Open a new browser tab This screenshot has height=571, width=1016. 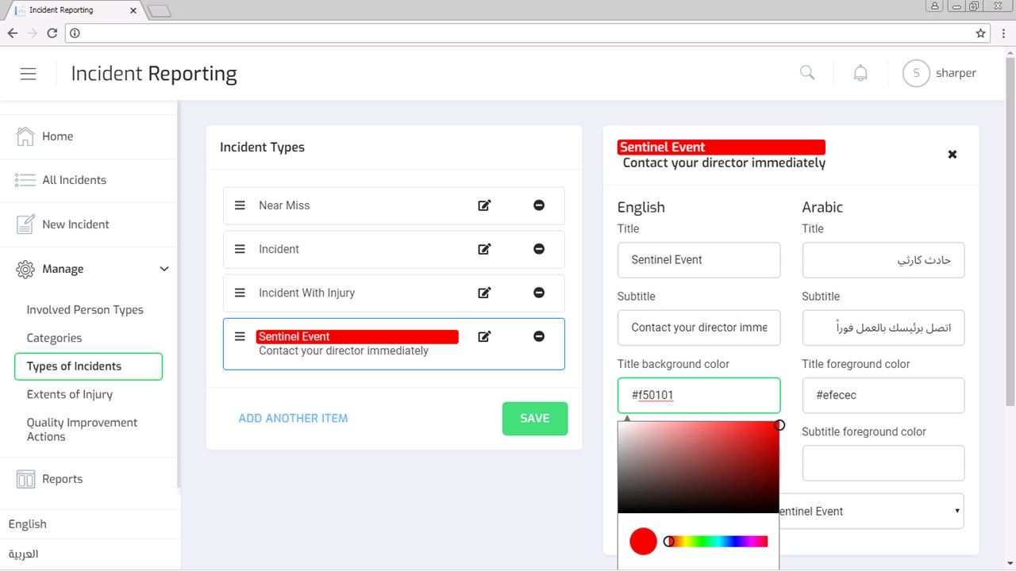click(160, 11)
